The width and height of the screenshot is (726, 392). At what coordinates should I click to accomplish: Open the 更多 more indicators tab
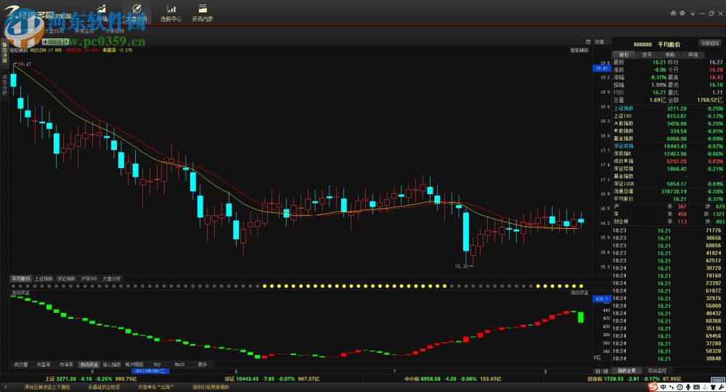pos(203,364)
